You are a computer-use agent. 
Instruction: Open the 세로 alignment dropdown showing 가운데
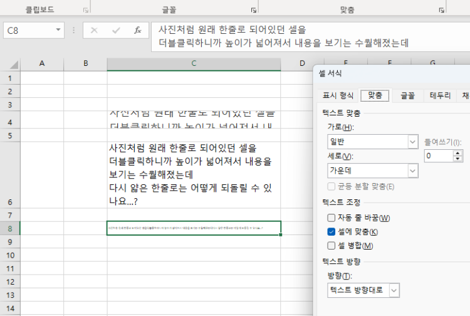point(373,171)
